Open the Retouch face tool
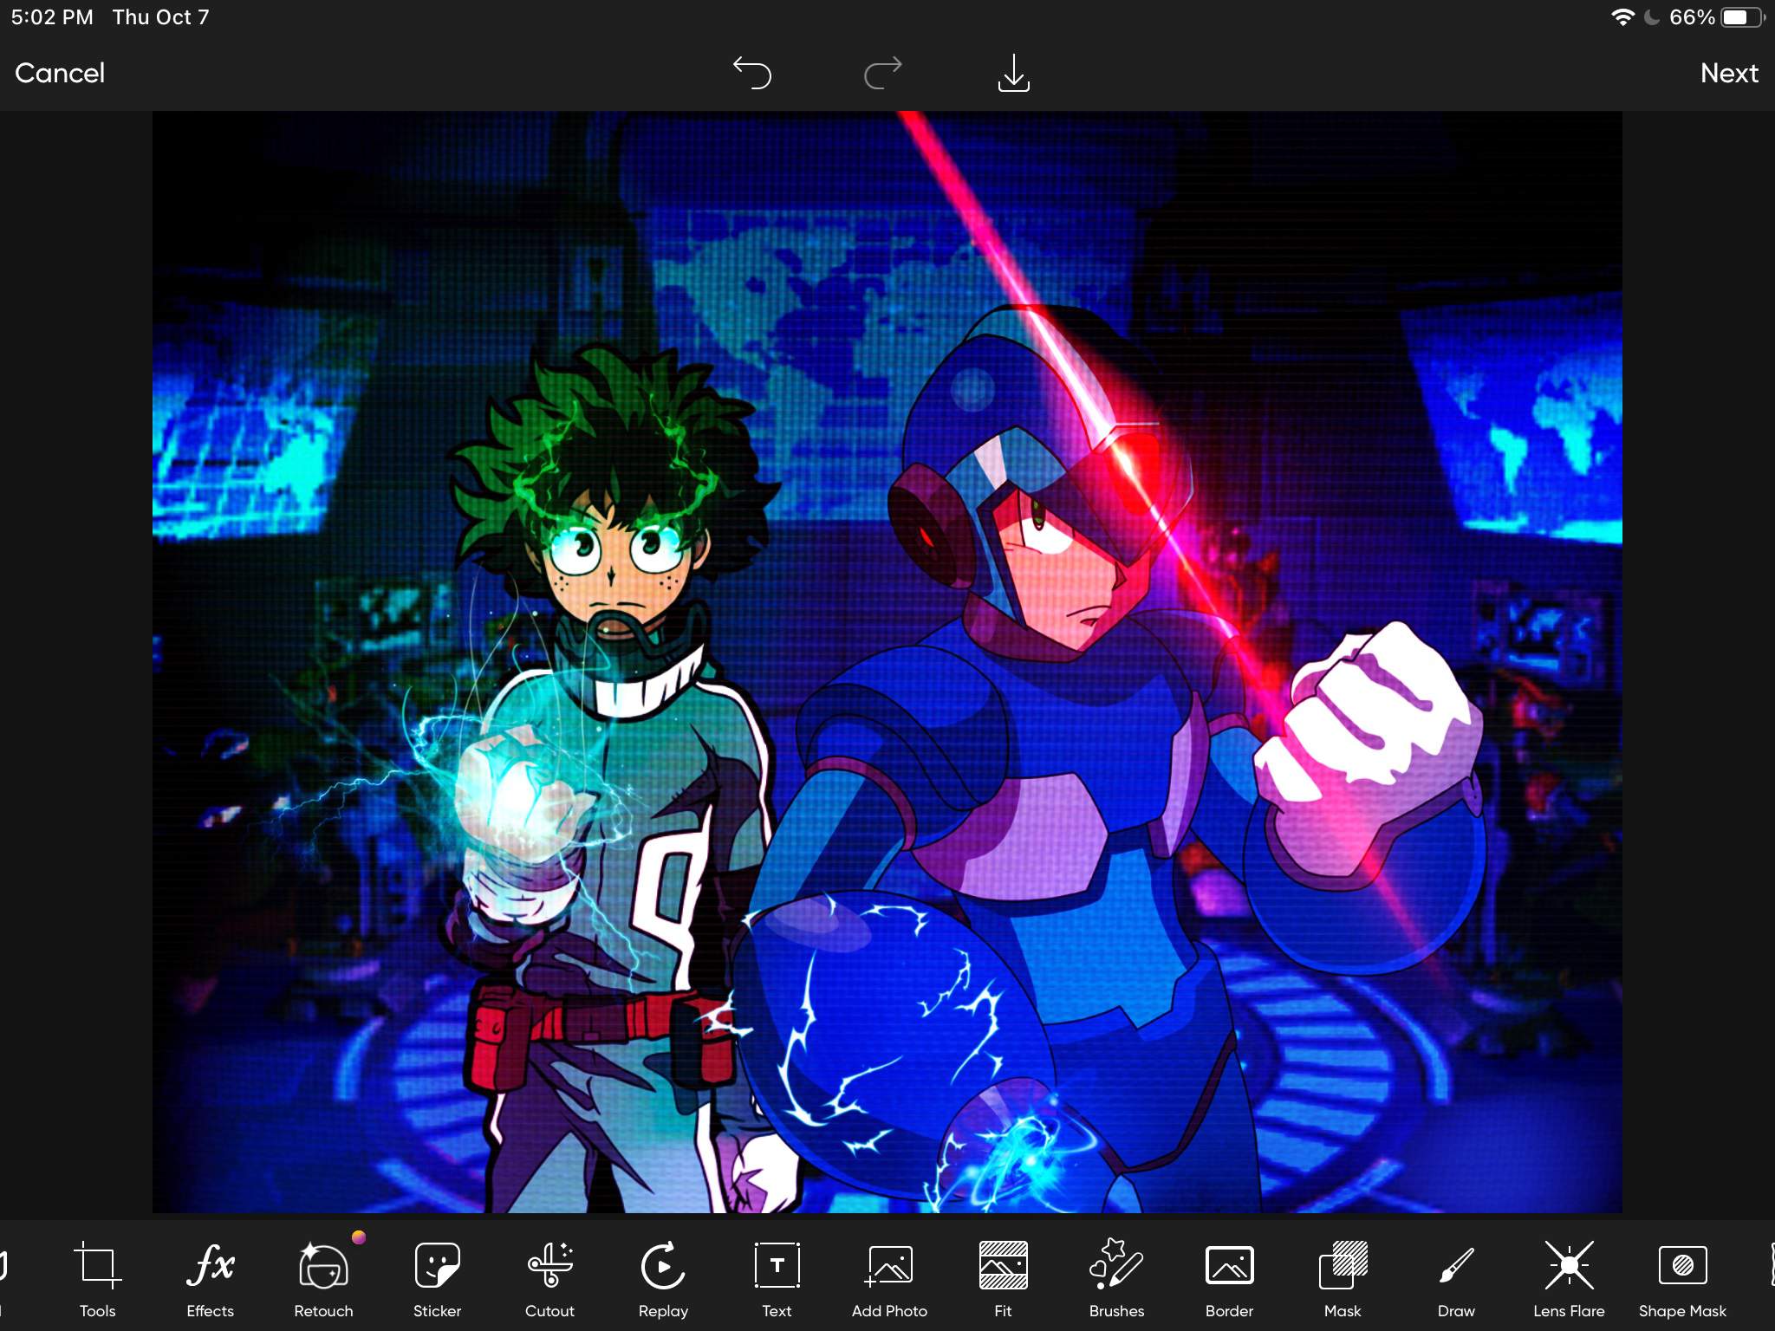1775x1331 pixels. click(x=323, y=1278)
